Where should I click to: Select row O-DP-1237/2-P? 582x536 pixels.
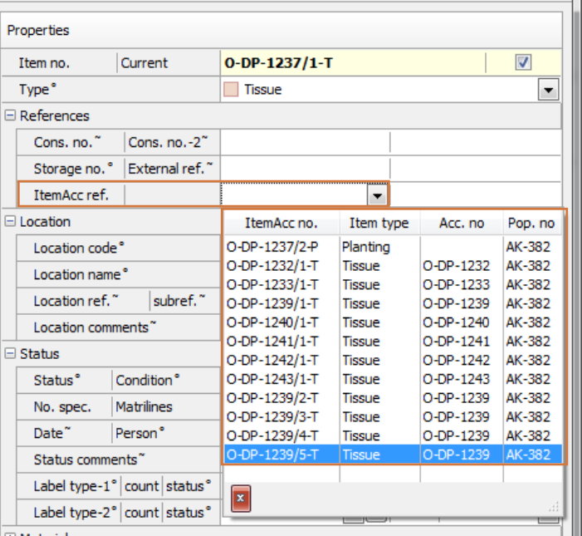click(393, 247)
